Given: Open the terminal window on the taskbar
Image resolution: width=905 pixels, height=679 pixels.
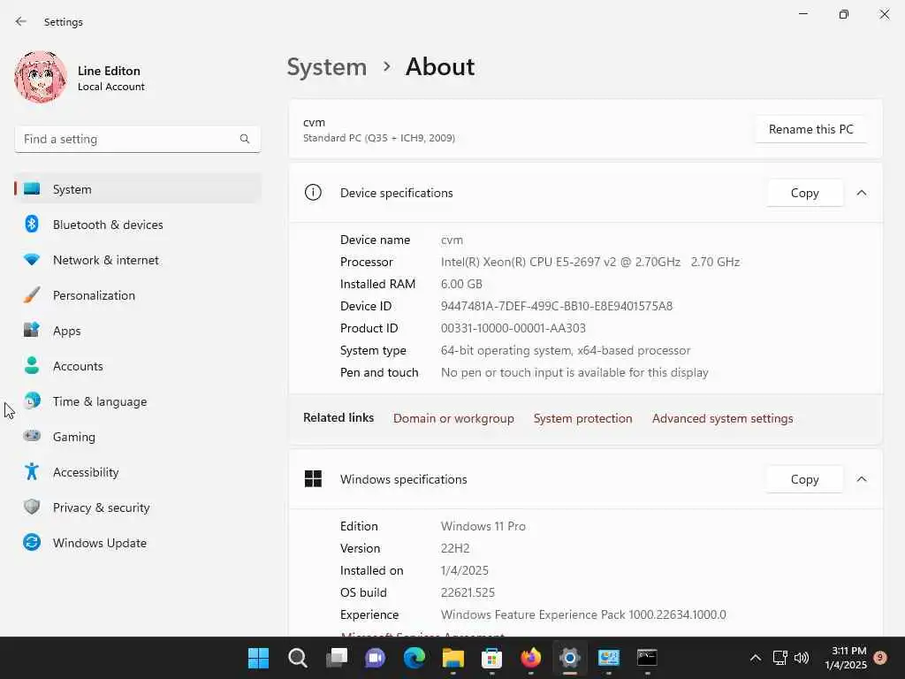Looking at the screenshot, I should [647, 658].
